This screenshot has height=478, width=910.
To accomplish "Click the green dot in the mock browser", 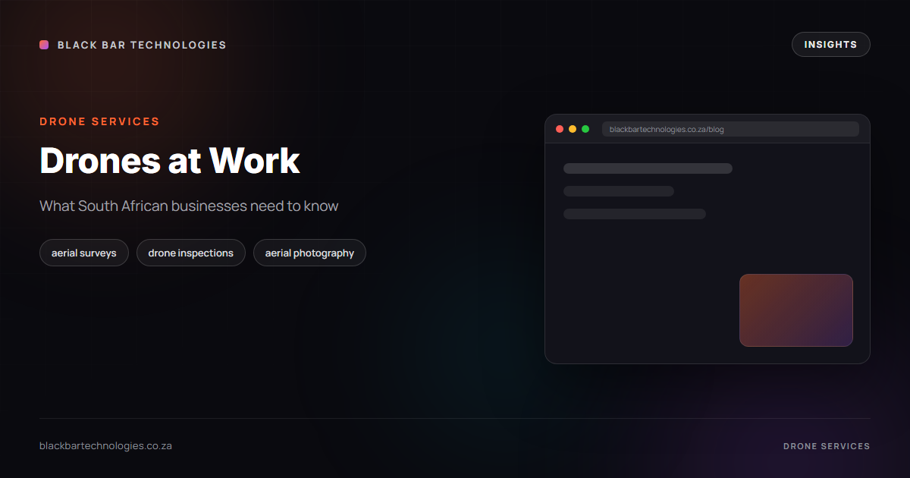I will (585, 129).
